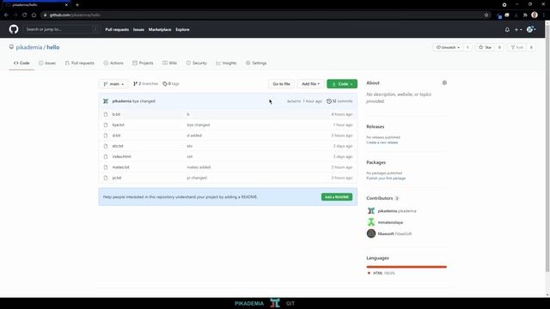Click file icon next to index.html
550x309 pixels.
tap(106, 156)
